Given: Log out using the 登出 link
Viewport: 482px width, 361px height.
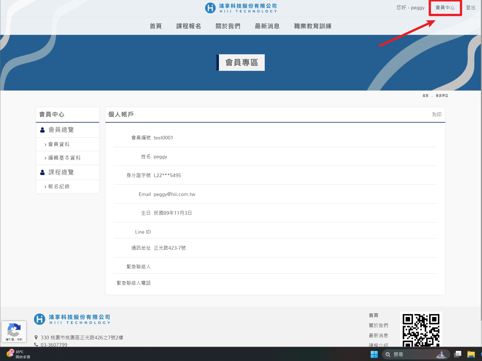Looking at the screenshot, I should 470,8.
